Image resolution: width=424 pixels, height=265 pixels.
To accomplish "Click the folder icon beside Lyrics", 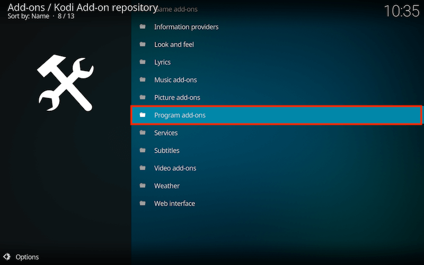I will click(x=143, y=62).
